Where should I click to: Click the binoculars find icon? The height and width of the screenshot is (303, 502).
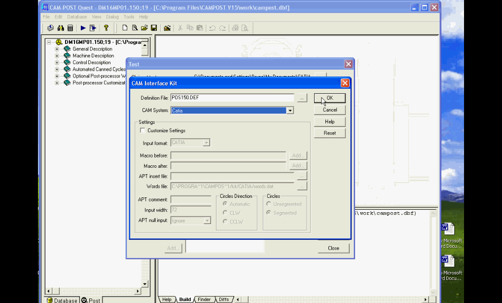click(x=61, y=28)
